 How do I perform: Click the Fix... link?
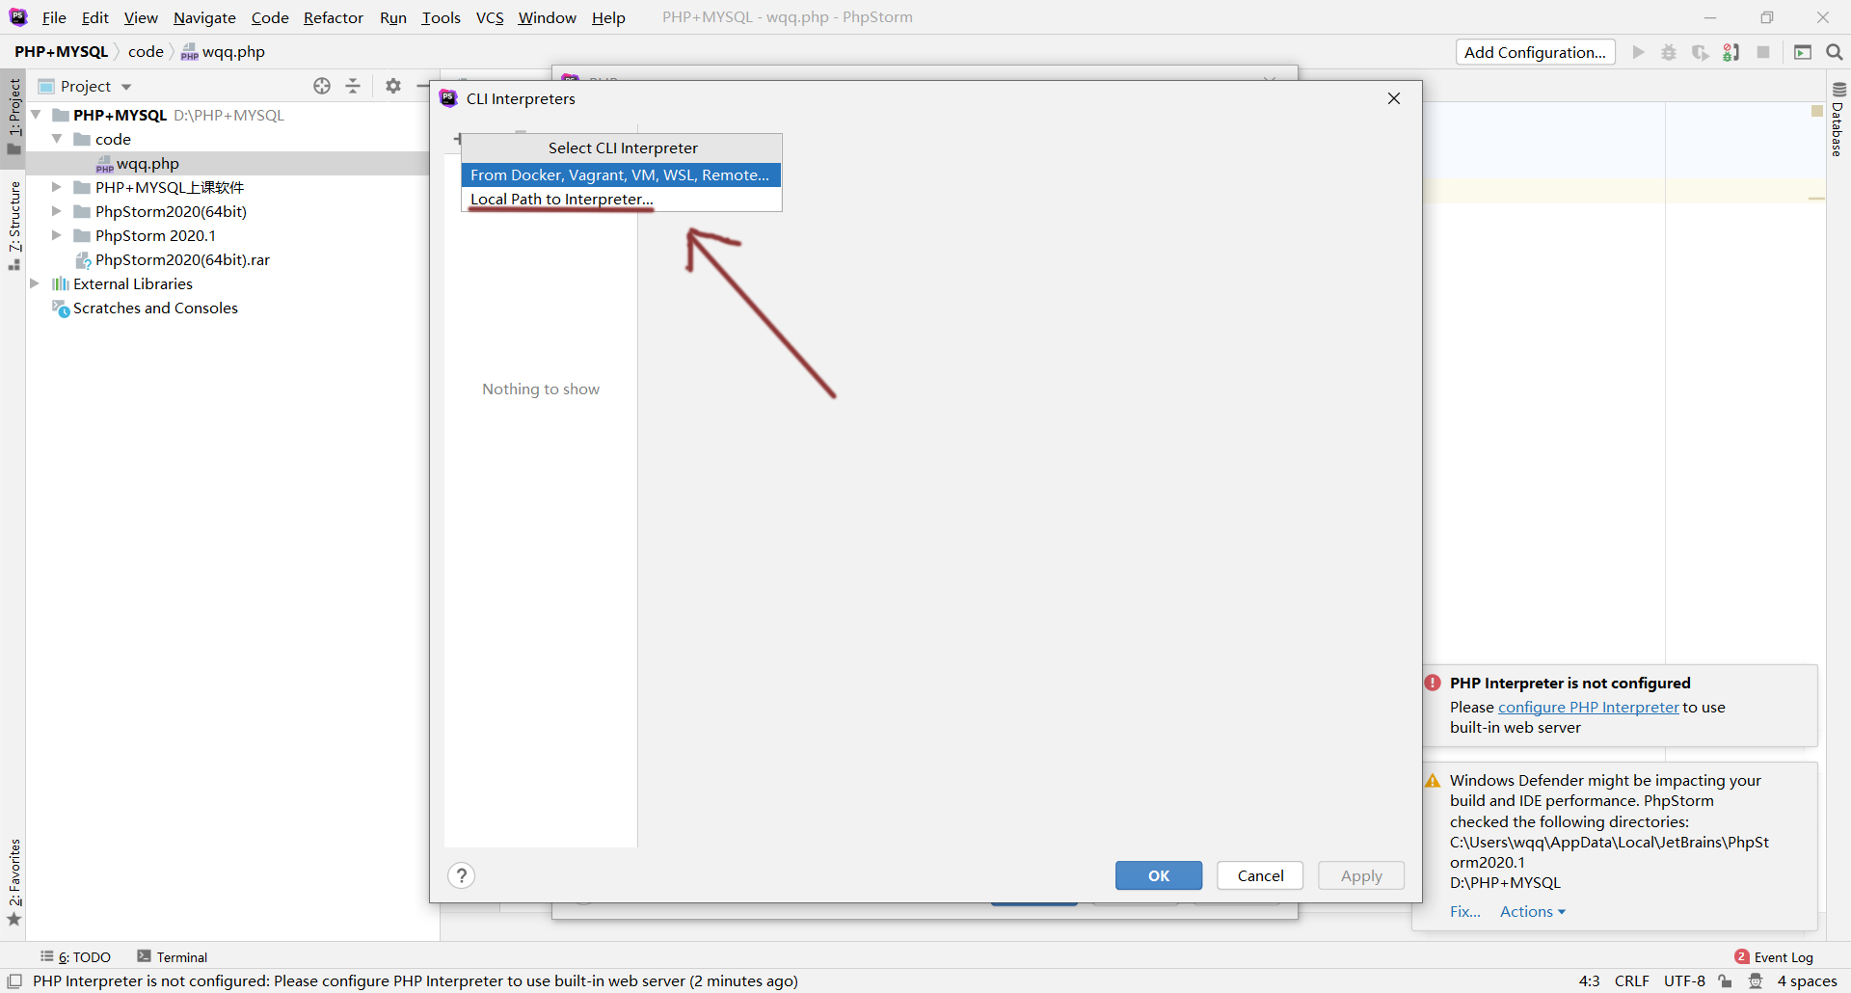pos(1464,912)
